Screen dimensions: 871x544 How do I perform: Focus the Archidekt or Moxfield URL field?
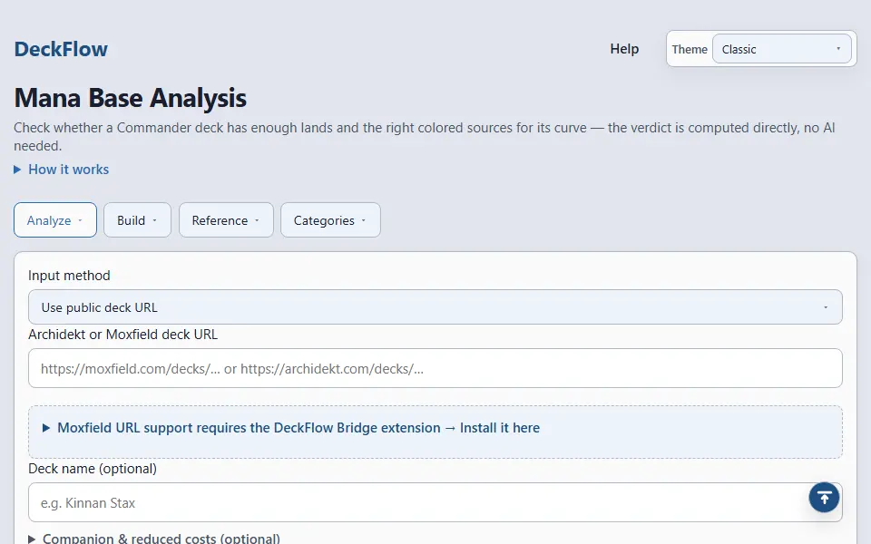pyautogui.click(x=435, y=368)
